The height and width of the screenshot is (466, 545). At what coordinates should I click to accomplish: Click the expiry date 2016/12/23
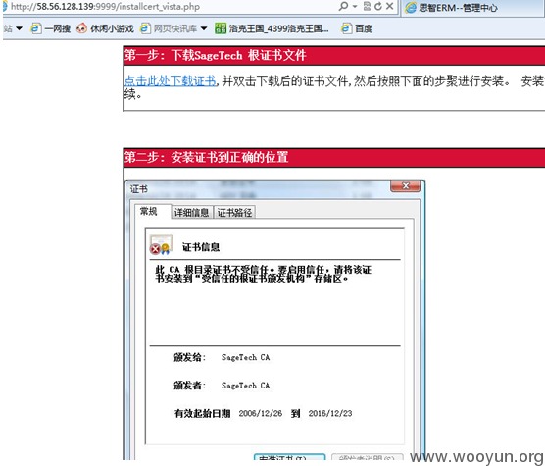[330, 413]
